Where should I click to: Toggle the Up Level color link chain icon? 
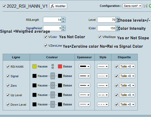tap(53, 95)
